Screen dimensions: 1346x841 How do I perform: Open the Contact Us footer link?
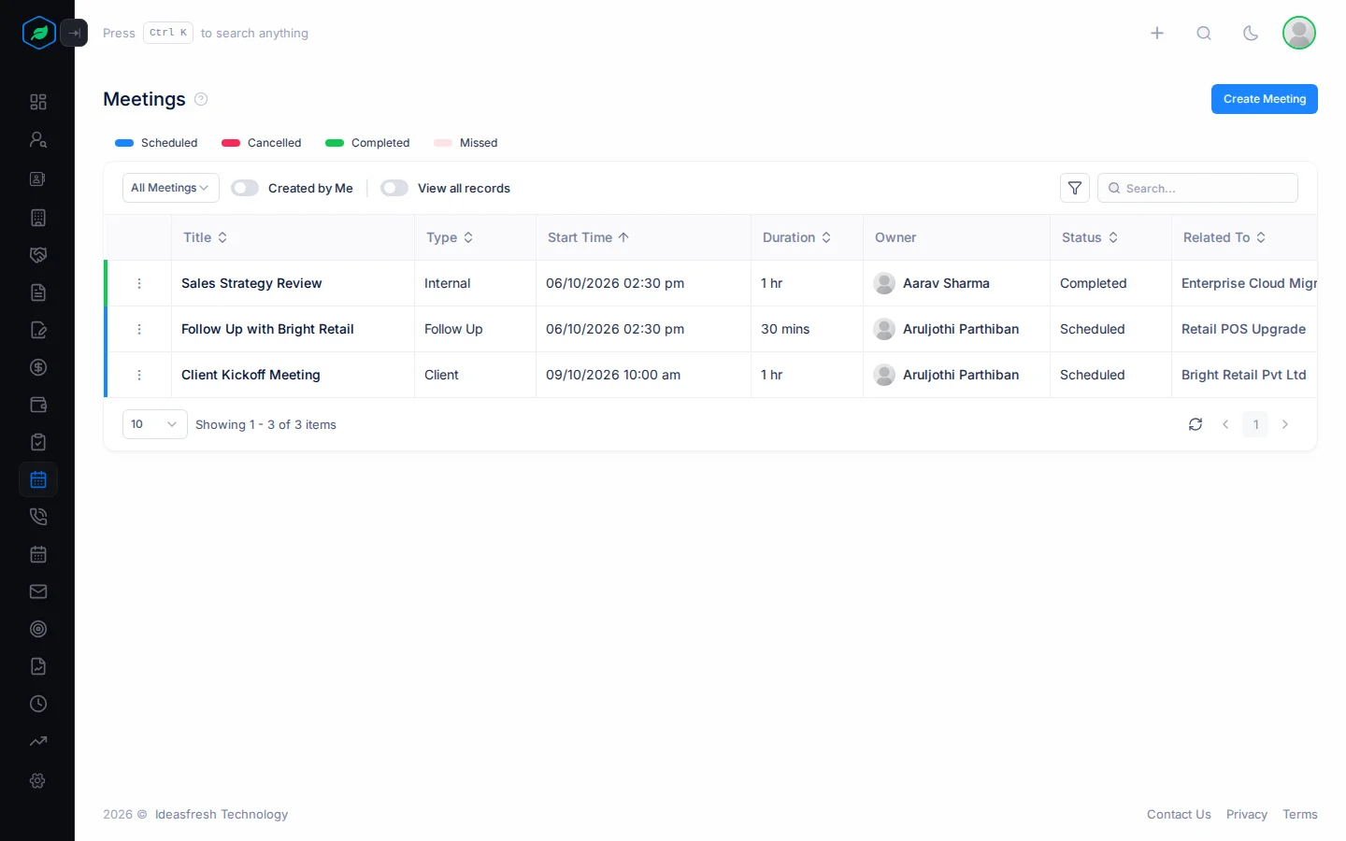click(x=1179, y=814)
